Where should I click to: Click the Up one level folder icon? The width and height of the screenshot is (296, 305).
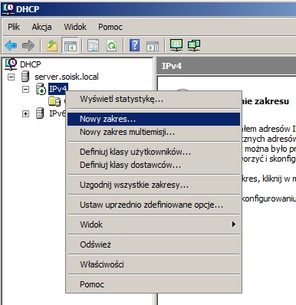(x=52, y=45)
